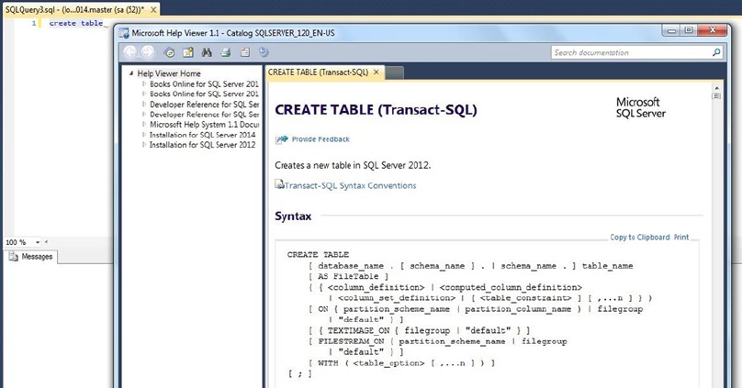742x388 pixels.
Task: Click the Syntax Conventions link image icon
Action: (x=279, y=184)
